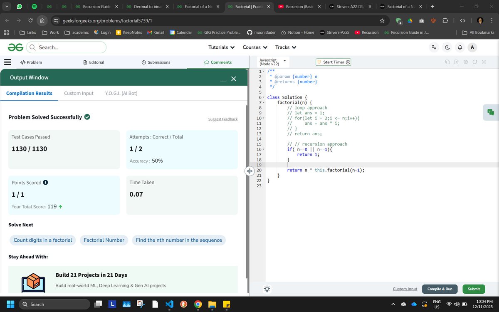
Task: Collapse comment fold arrow at line 1
Action: tap(264, 72)
